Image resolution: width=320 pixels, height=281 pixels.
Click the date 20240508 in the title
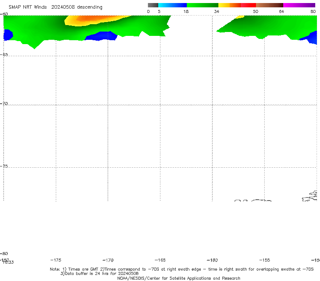[x=63, y=7]
